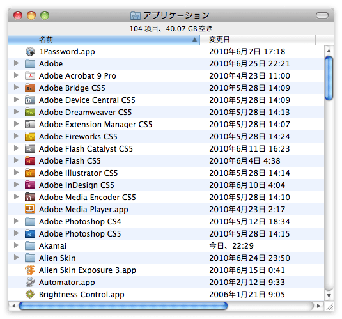Viewport: 342px width, 319px height.
Task: Select the Adobe Flash CS5 Fl icon
Action: click(30, 161)
